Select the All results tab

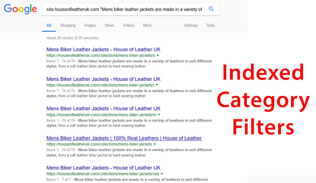point(49,25)
